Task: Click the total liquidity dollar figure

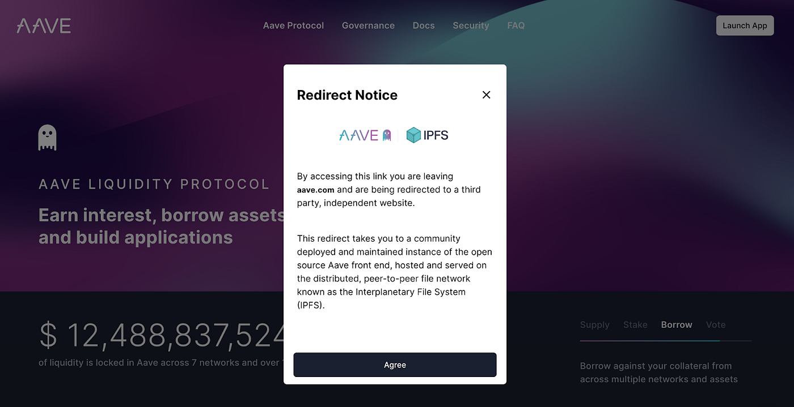Action: [x=159, y=335]
